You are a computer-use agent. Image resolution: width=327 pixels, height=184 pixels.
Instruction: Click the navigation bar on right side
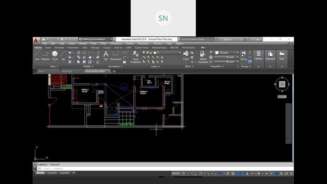point(288,124)
